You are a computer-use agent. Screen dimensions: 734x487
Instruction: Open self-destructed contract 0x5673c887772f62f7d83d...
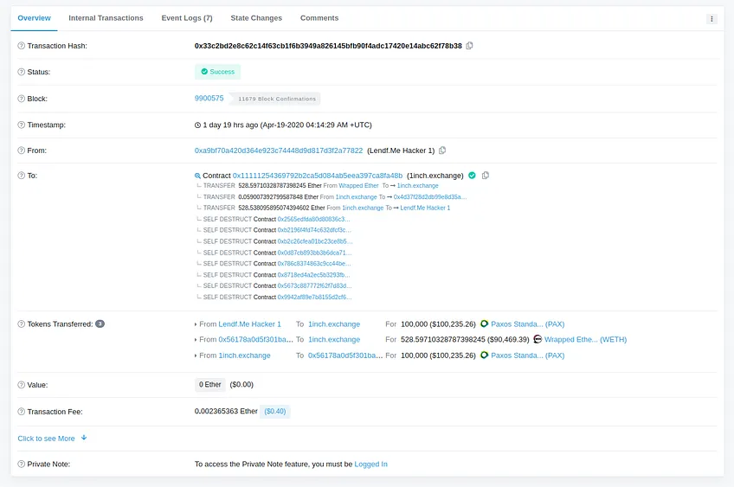(x=314, y=285)
